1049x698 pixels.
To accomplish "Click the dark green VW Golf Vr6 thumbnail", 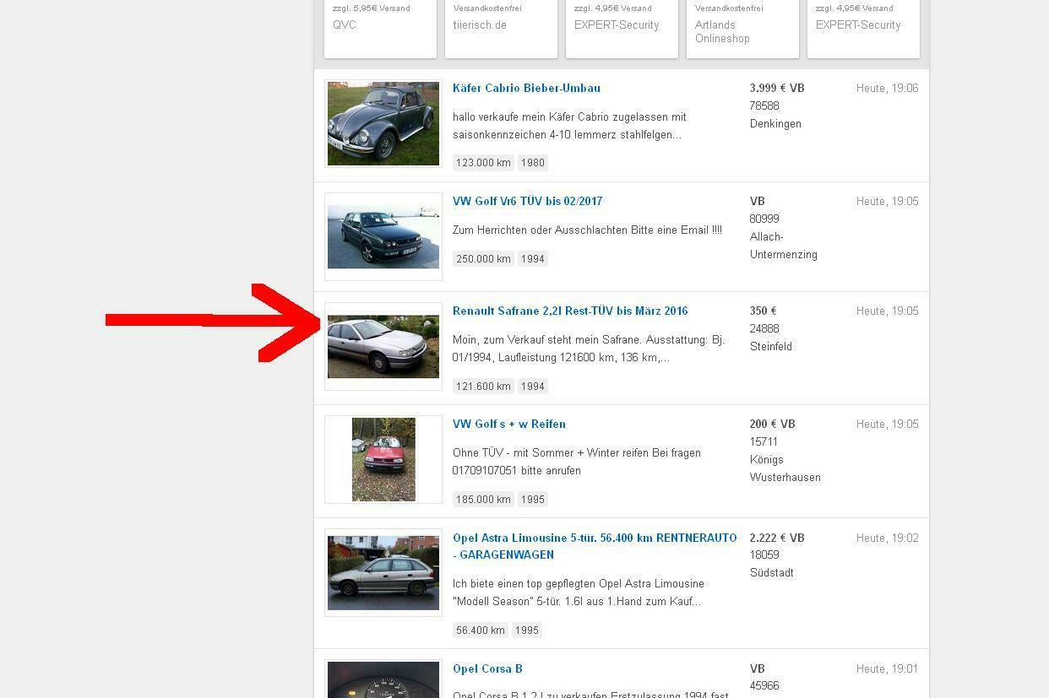I will point(383,237).
